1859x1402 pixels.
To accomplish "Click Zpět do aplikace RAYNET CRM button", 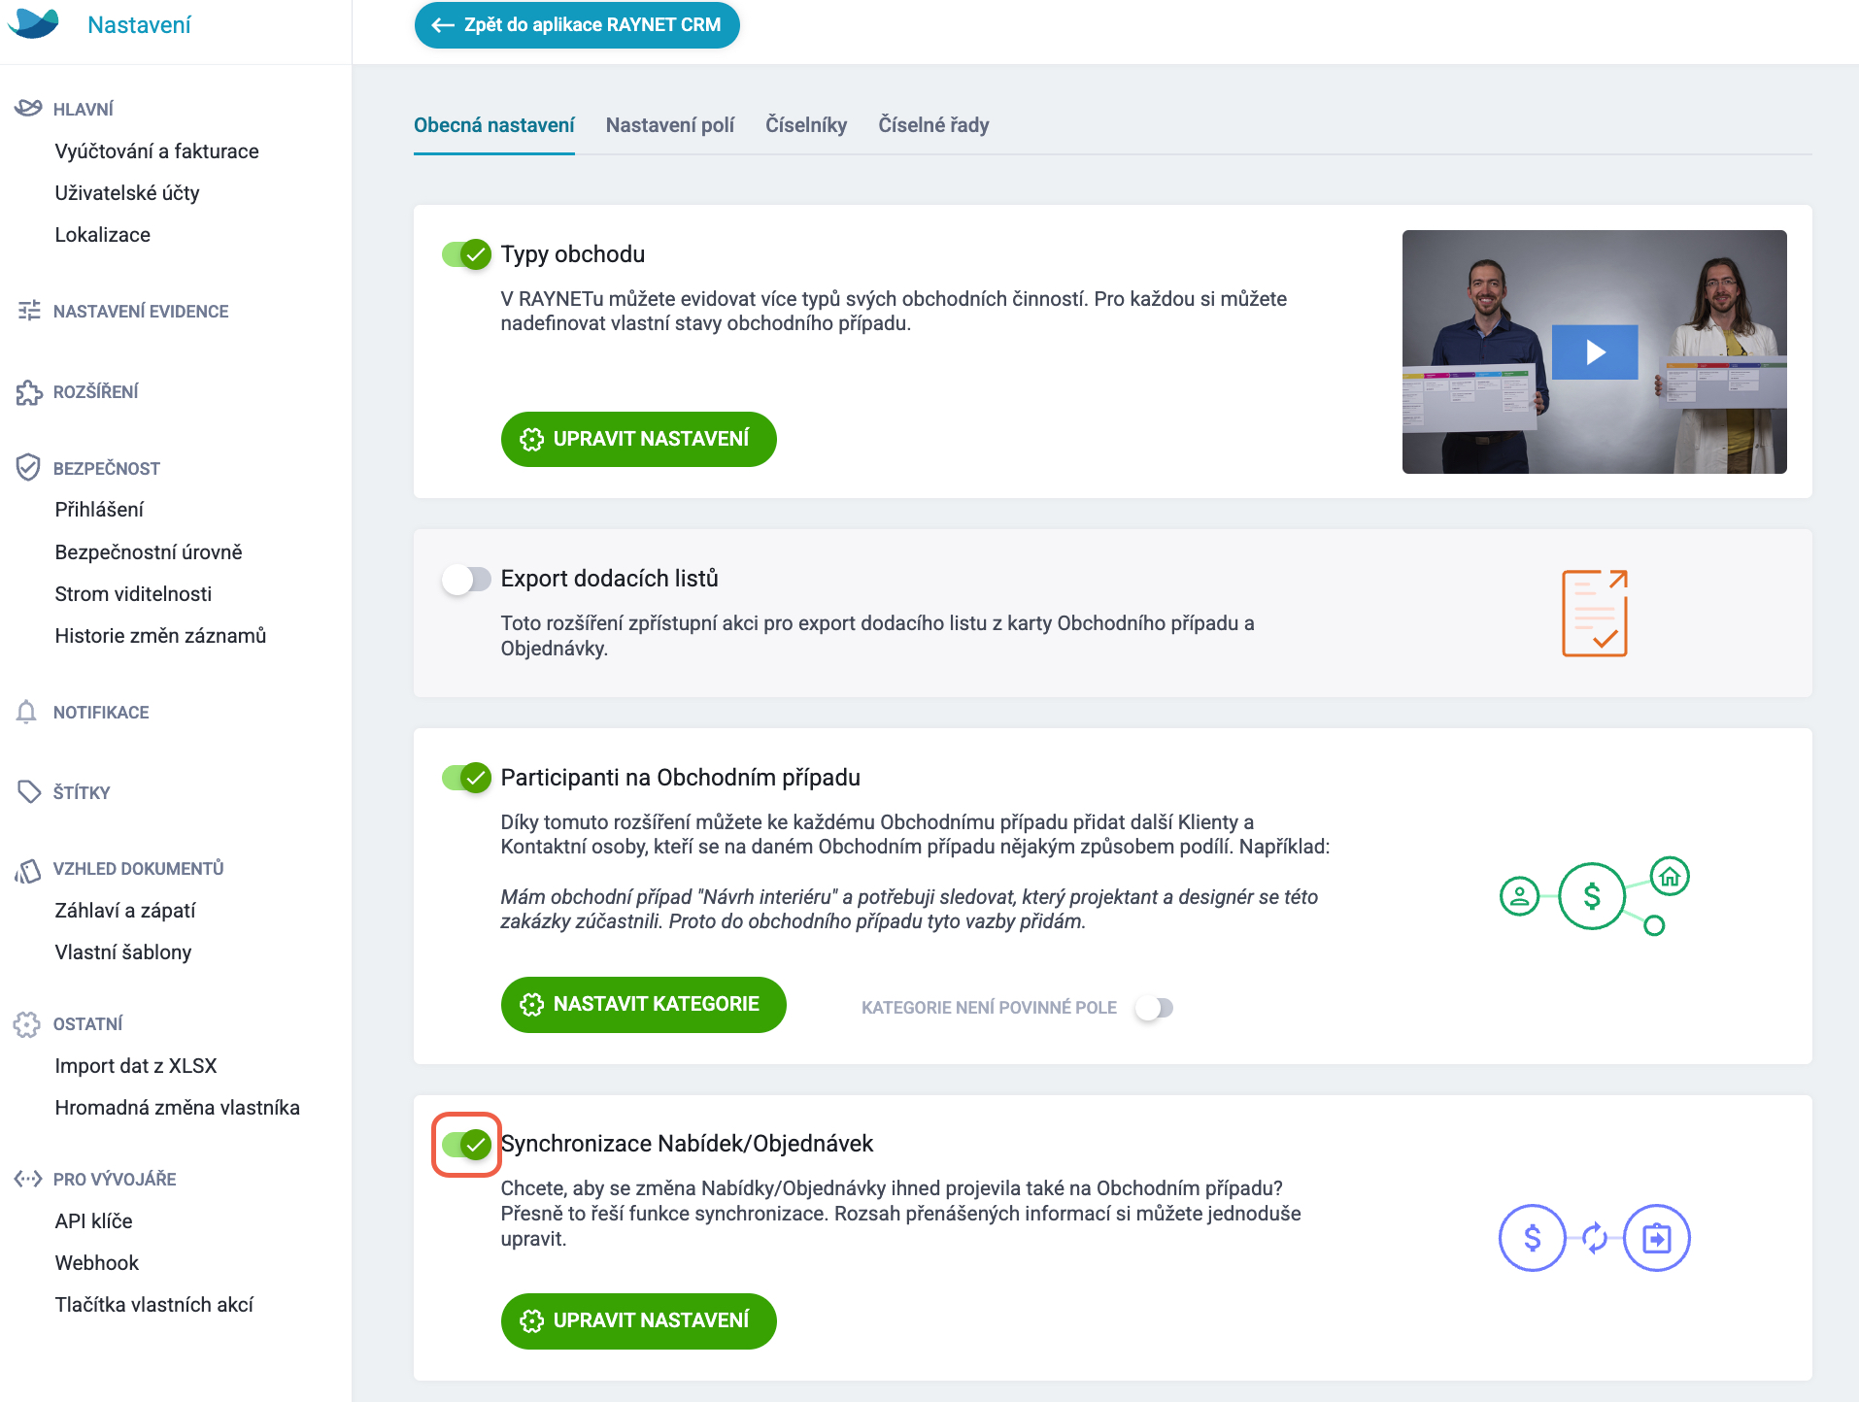I will tap(577, 25).
